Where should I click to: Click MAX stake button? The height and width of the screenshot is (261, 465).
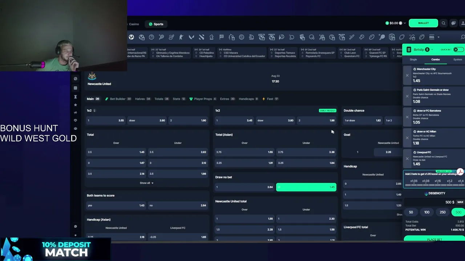coord(460,202)
